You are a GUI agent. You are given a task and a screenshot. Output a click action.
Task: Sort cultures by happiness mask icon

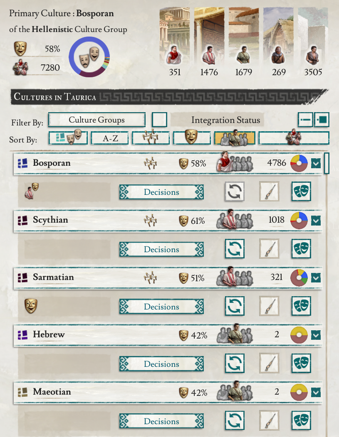[x=192, y=137]
